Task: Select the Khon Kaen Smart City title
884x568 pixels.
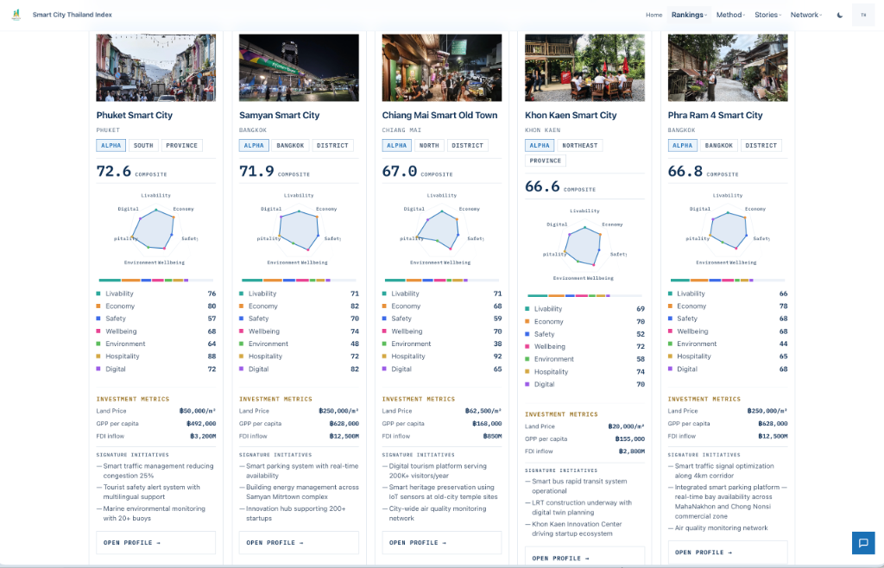Action: [571, 115]
